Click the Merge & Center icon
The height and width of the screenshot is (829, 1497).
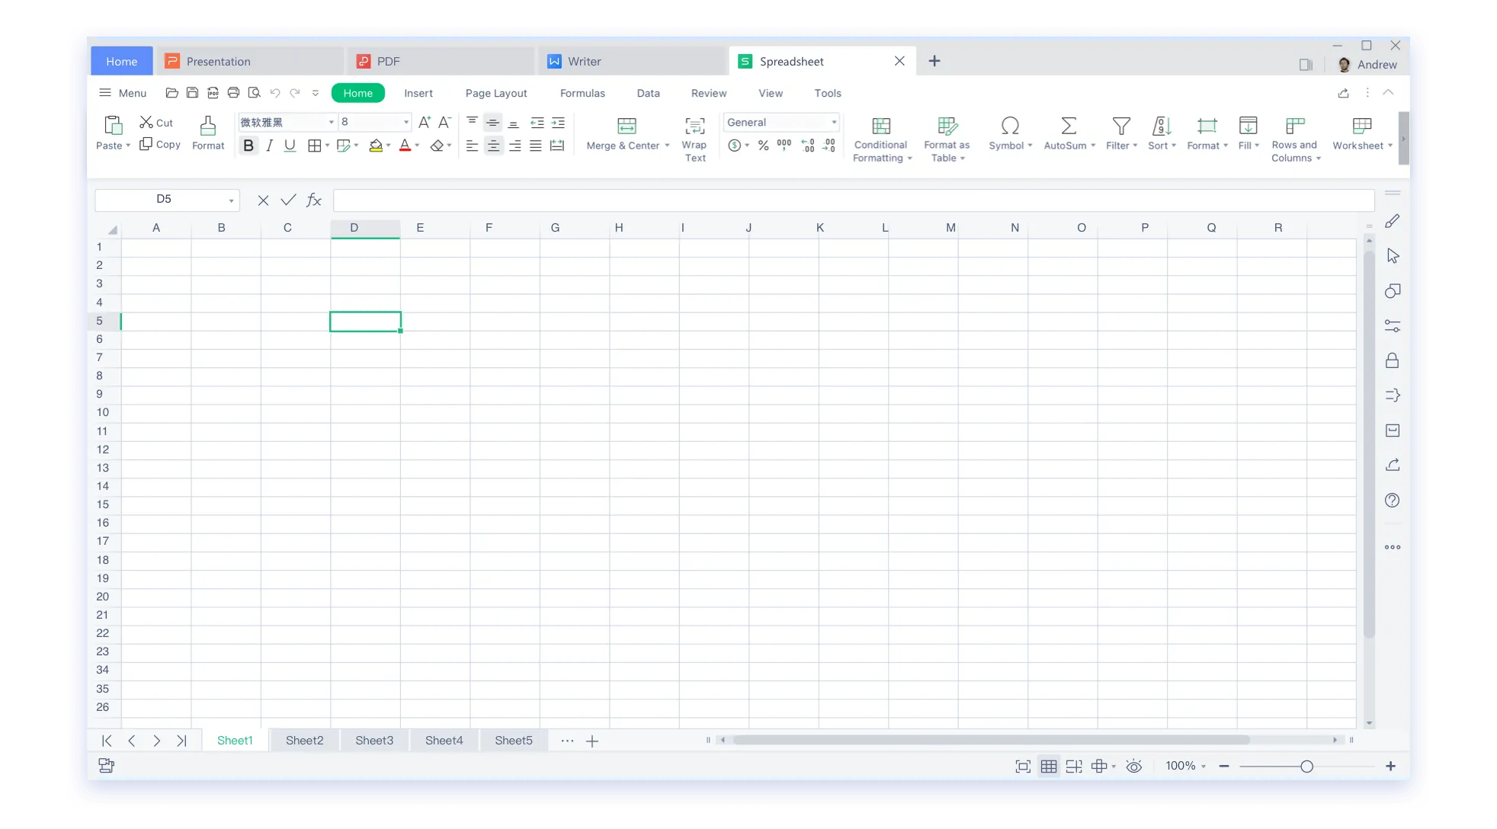pyautogui.click(x=627, y=126)
